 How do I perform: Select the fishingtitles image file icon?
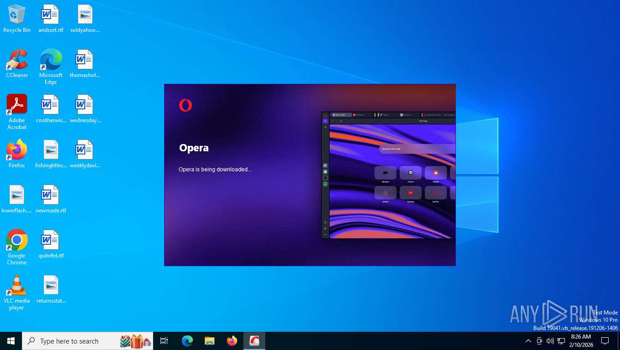click(x=51, y=154)
